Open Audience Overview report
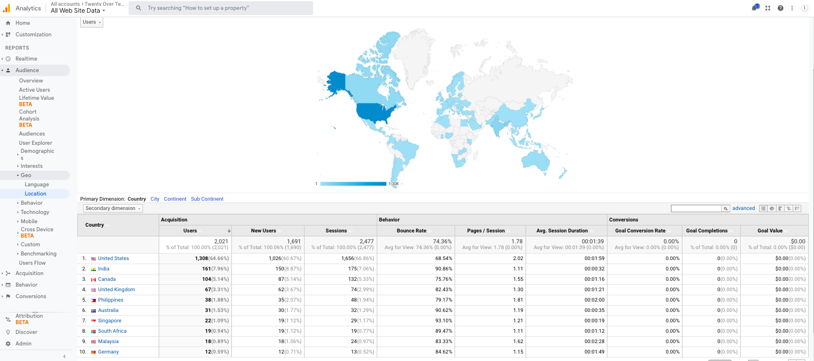This screenshot has height=361, width=814. 31,81
